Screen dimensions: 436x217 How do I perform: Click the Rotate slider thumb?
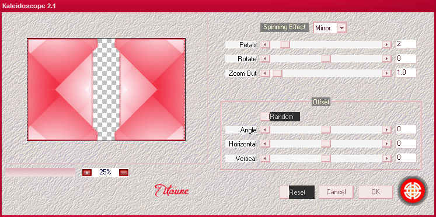[x=326, y=59]
